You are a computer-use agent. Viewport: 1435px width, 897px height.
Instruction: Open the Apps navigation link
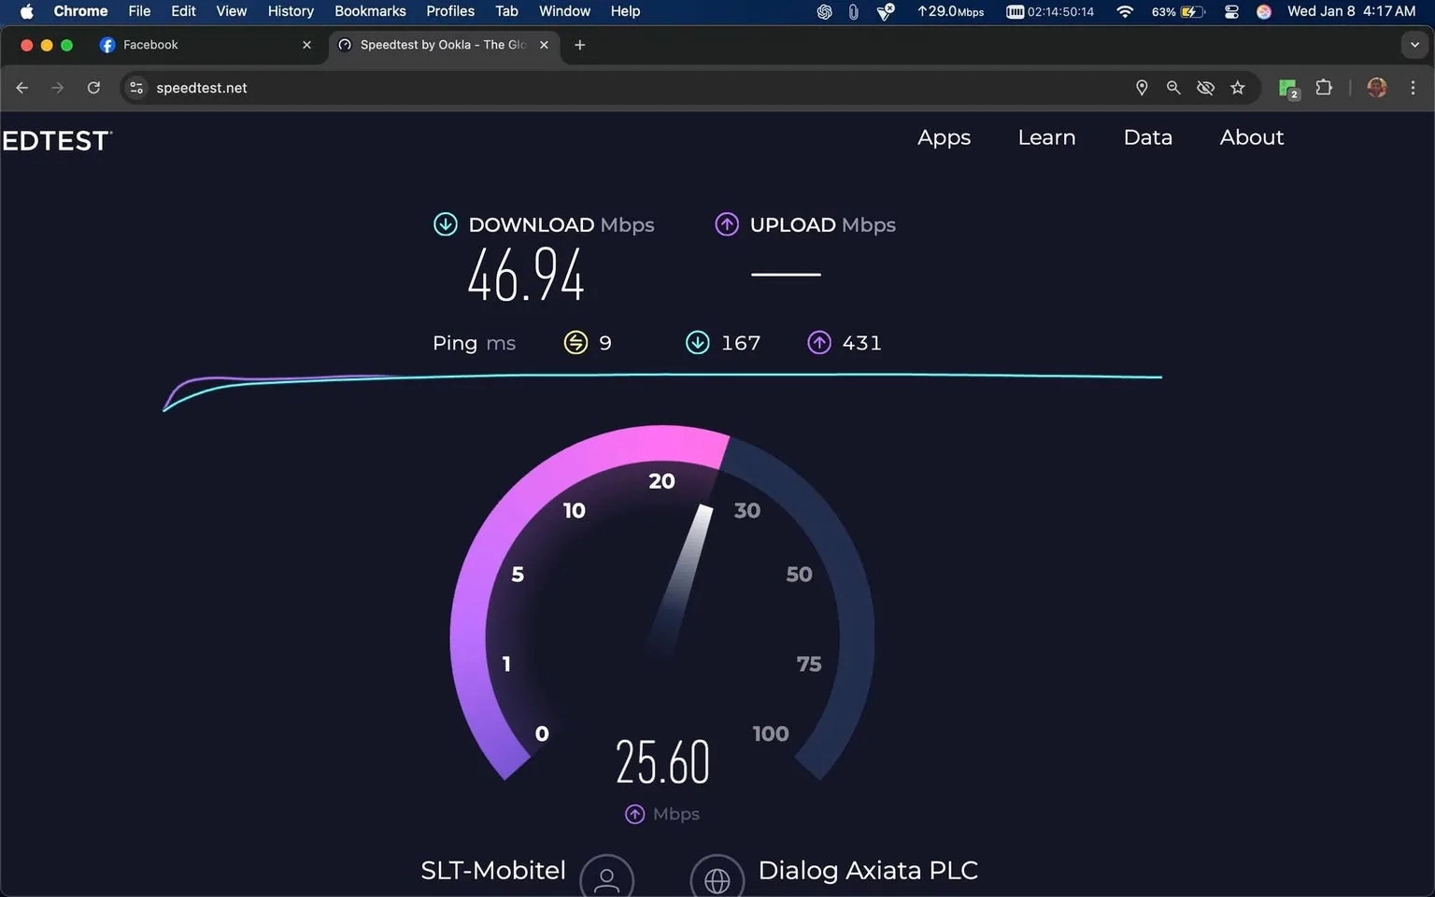tap(944, 137)
